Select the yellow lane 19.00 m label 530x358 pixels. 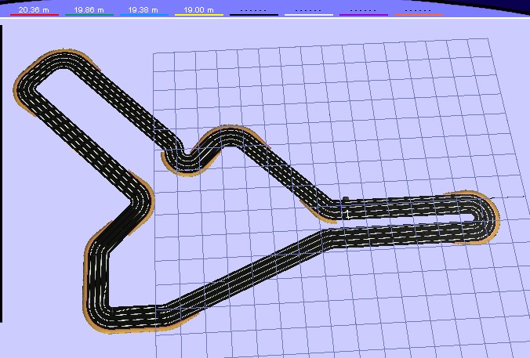pos(198,11)
